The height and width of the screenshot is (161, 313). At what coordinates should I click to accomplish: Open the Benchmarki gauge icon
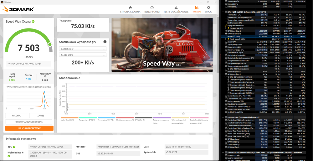(x=152, y=8)
